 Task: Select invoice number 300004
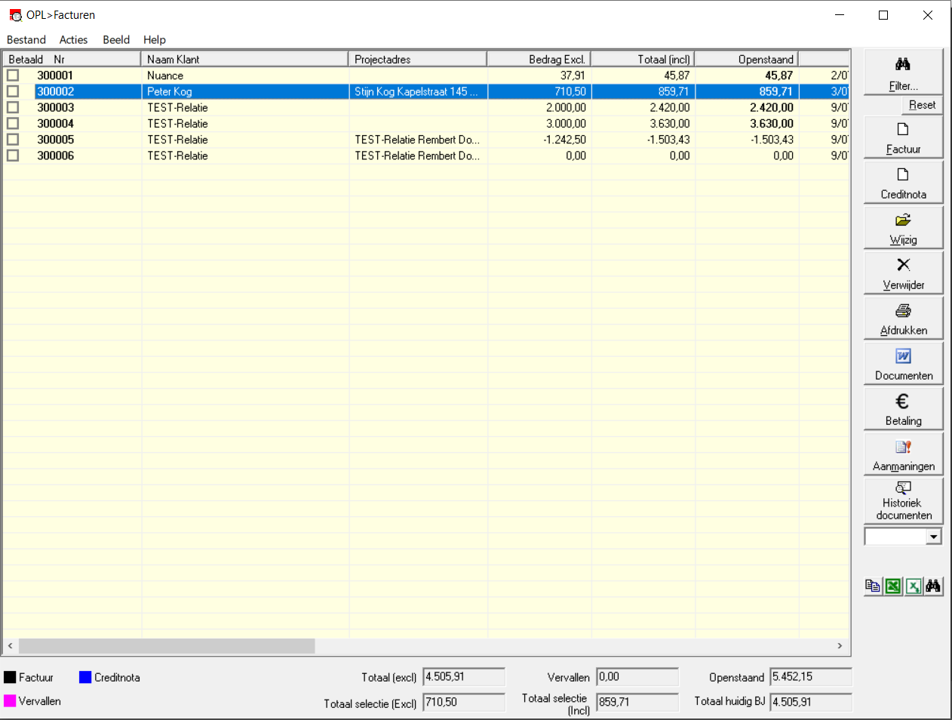click(55, 124)
